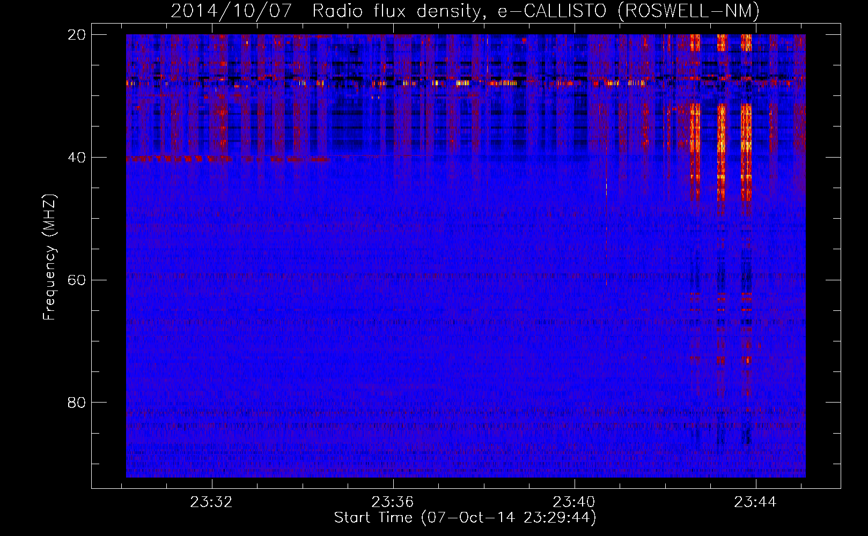Viewport: 868px width, 536px height.
Task: Click the 20 frequency tick label
Action: [x=77, y=35]
